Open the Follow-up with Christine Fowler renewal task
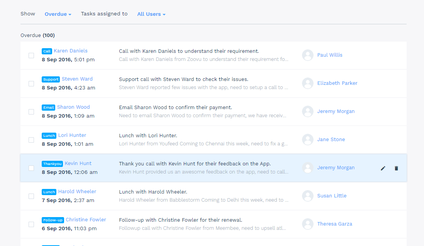 [x=180, y=220]
